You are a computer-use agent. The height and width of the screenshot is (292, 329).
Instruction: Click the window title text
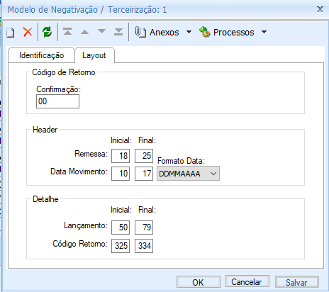(87, 10)
